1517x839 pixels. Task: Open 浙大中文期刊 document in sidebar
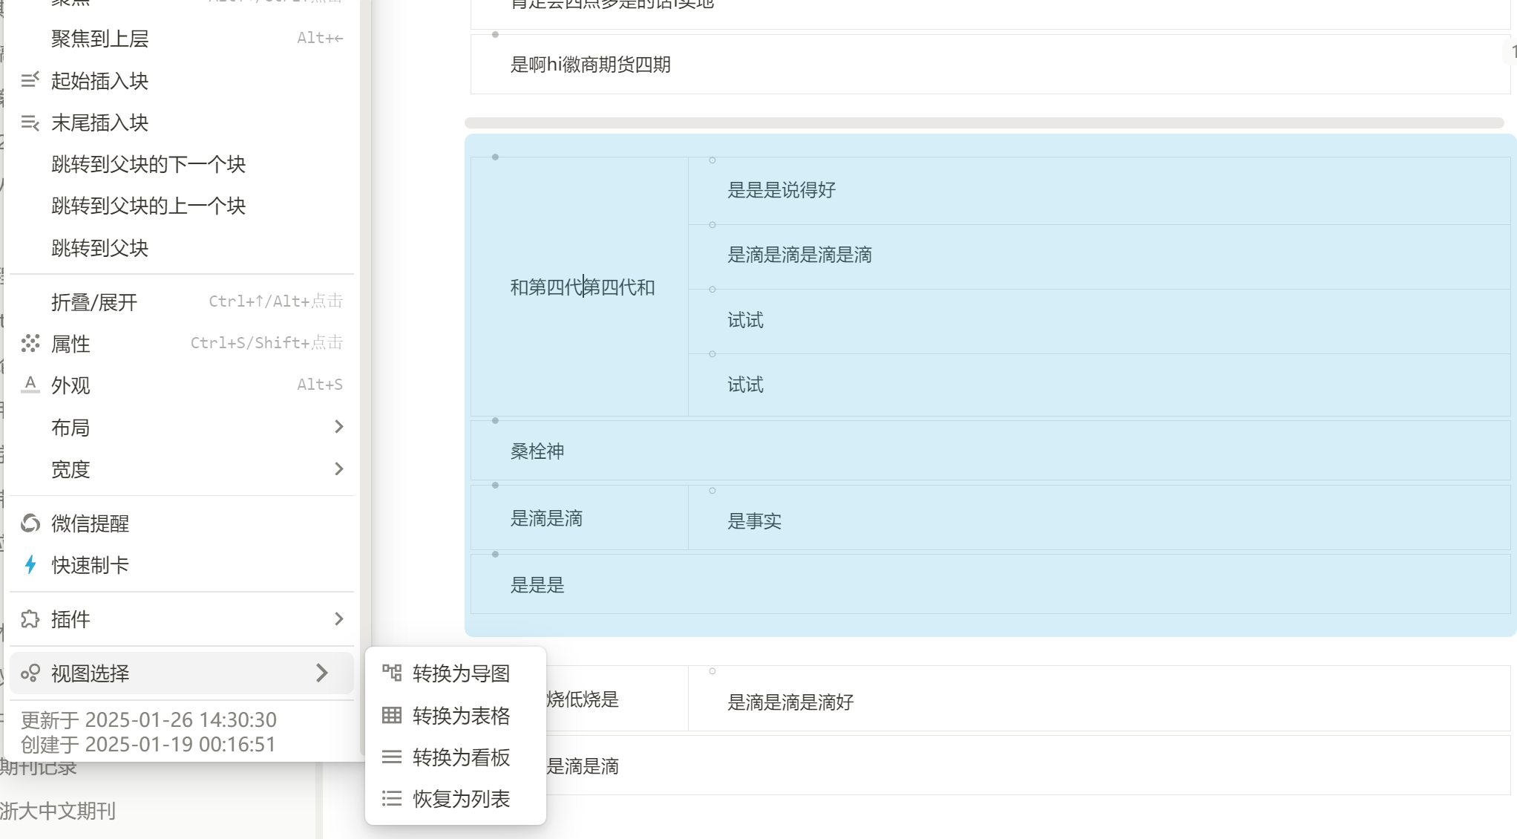(58, 811)
